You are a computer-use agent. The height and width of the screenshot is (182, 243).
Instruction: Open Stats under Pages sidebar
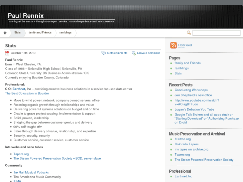[x=178, y=73]
